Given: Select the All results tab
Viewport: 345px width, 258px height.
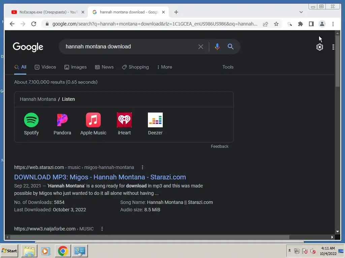Looking at the screenshot, I should tap(20, 67).
